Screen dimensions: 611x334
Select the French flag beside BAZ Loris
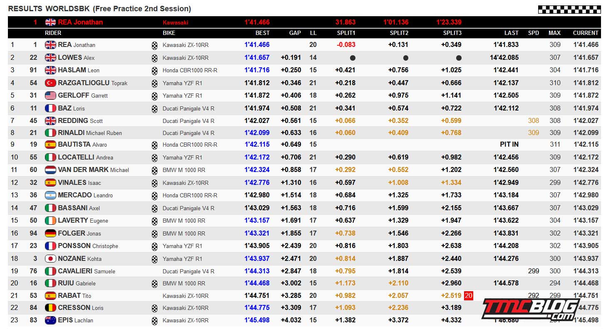pyautogui.click(x=50, y=108)
